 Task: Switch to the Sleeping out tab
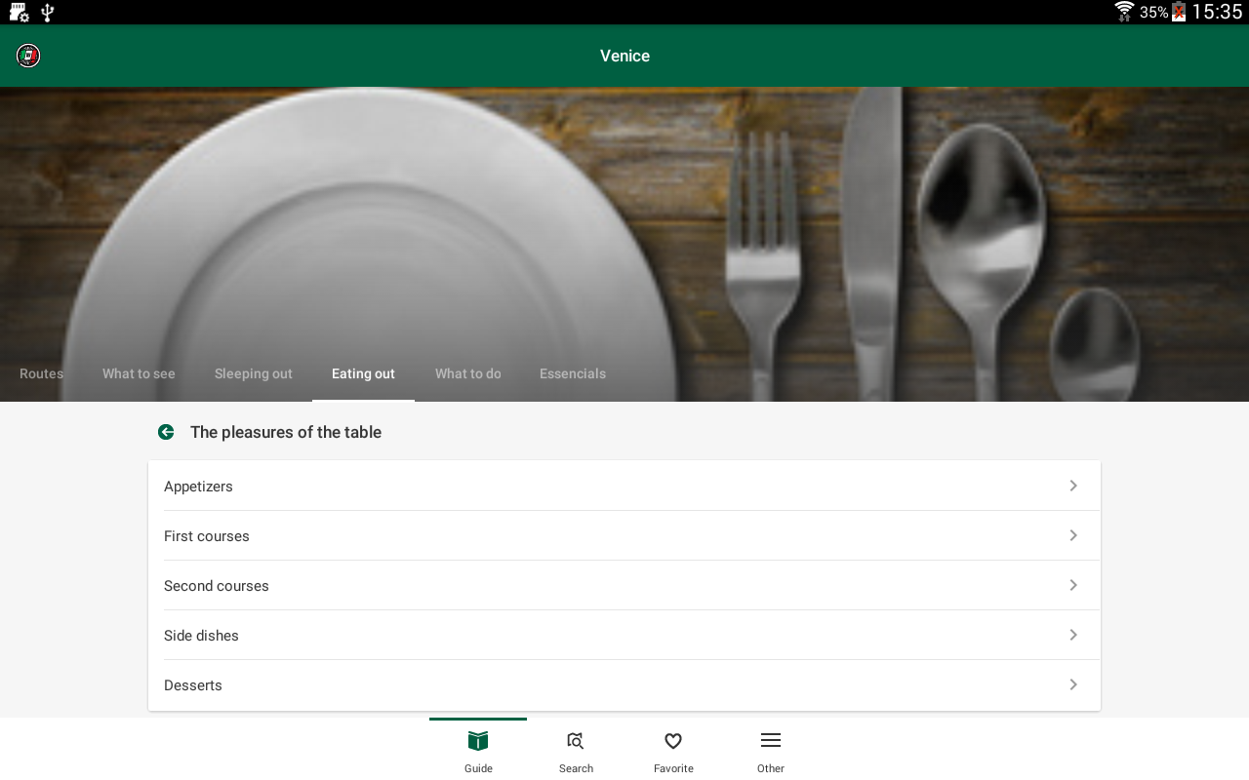254,373
